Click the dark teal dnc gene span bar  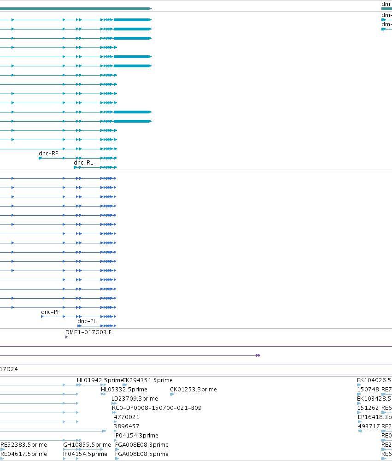click(x=76, y=9)
